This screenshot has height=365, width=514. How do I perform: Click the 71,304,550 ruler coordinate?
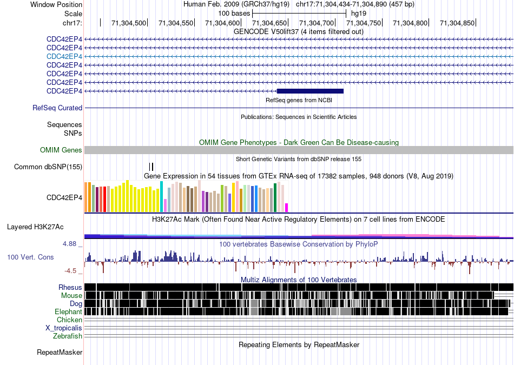176,23
